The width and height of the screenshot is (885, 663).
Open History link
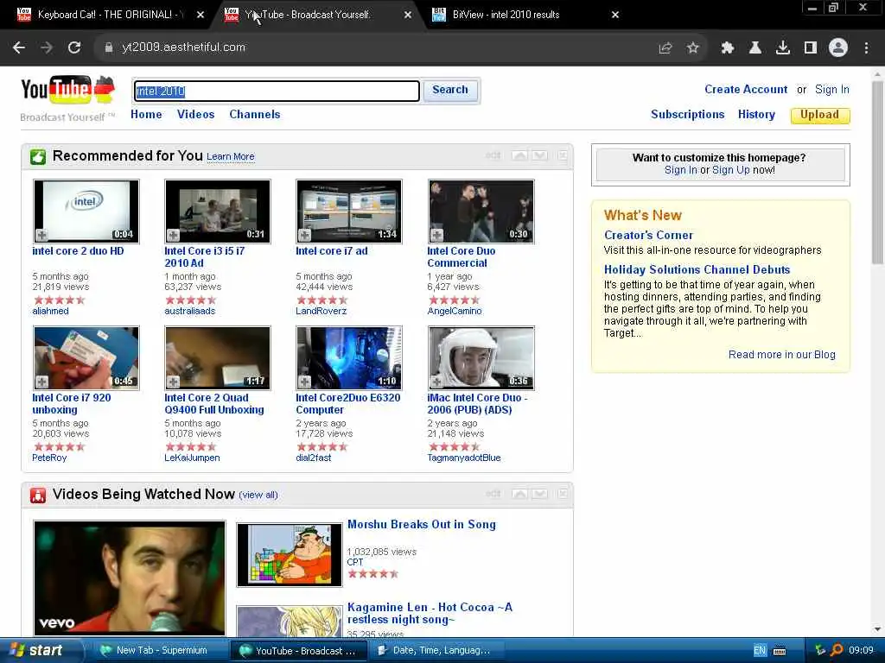pos(756,115)
